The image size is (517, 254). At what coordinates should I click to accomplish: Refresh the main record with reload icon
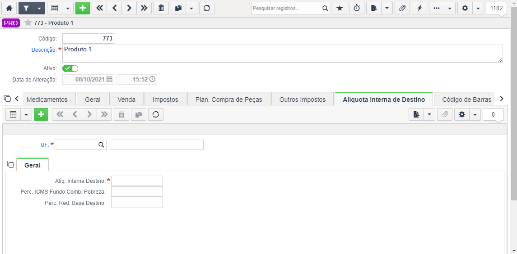point(207,8)
